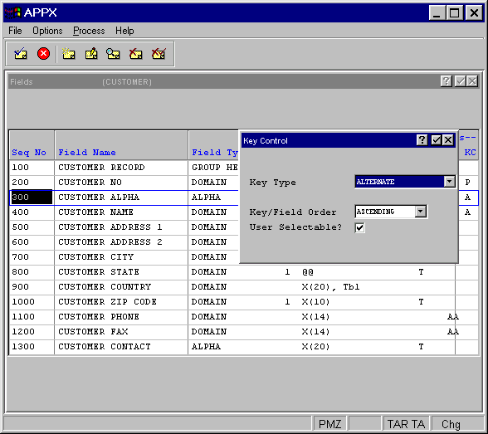Screen dimensions: 488x434
Task: Open the Options menu
Action: tap(47, 31)
